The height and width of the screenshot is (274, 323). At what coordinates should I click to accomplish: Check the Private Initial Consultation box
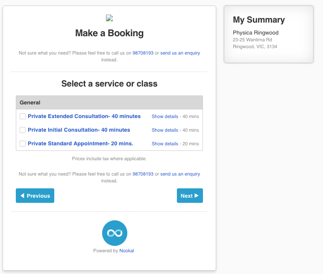(x=23, y=130)
